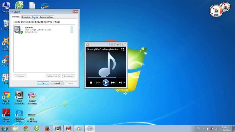235x132 pixels.
Task: Switch media player to Library view
Action: (x=123, y=49)
